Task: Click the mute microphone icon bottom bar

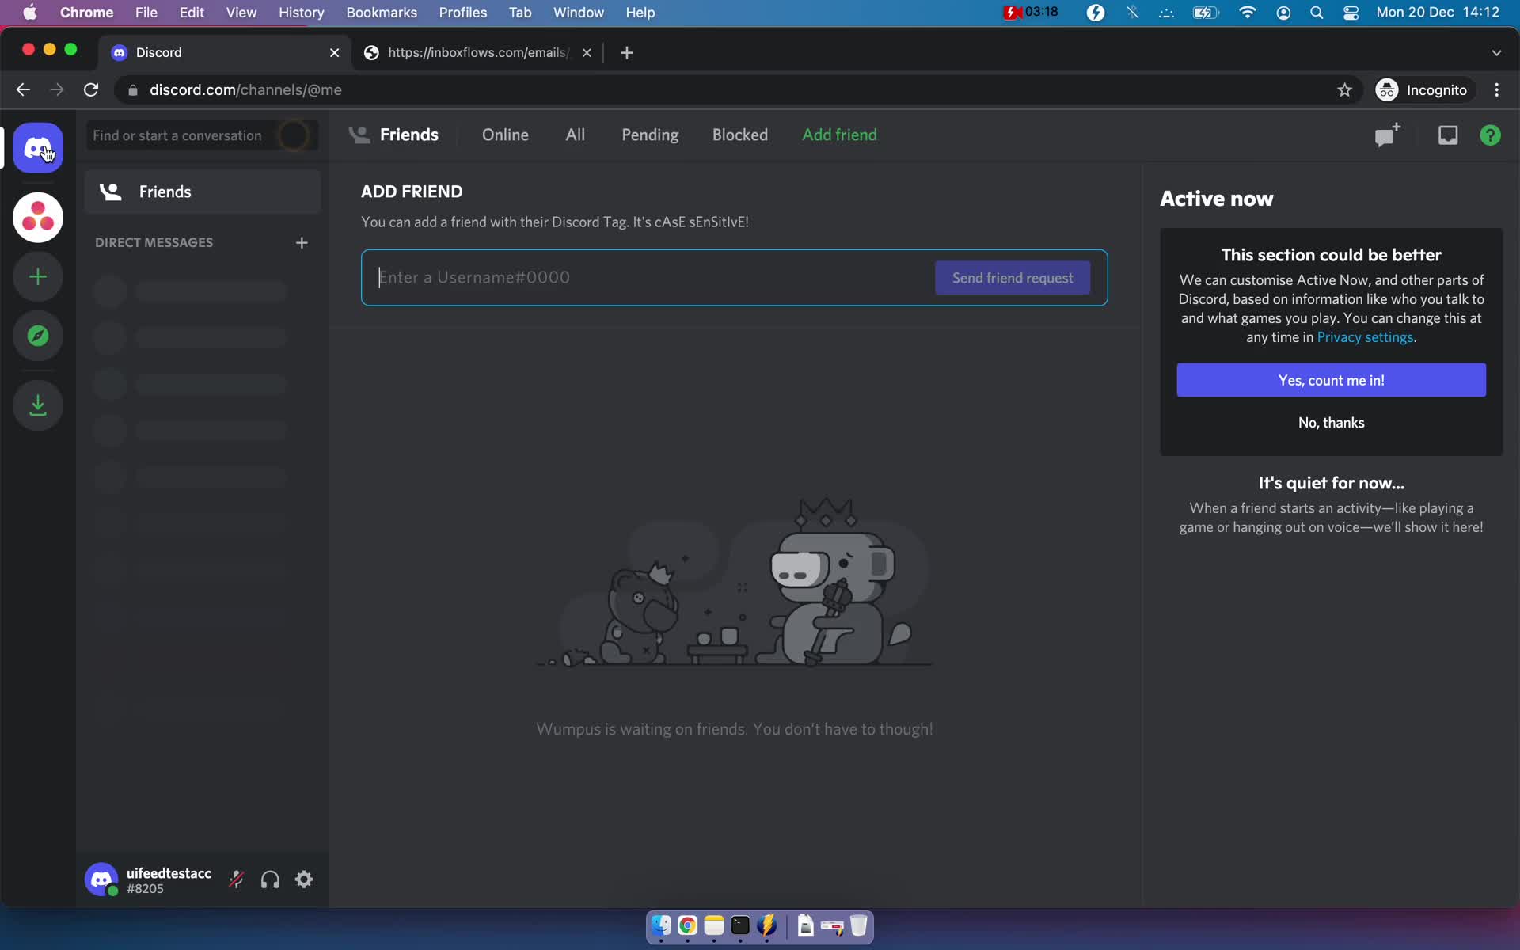Action: coord(237,880)
